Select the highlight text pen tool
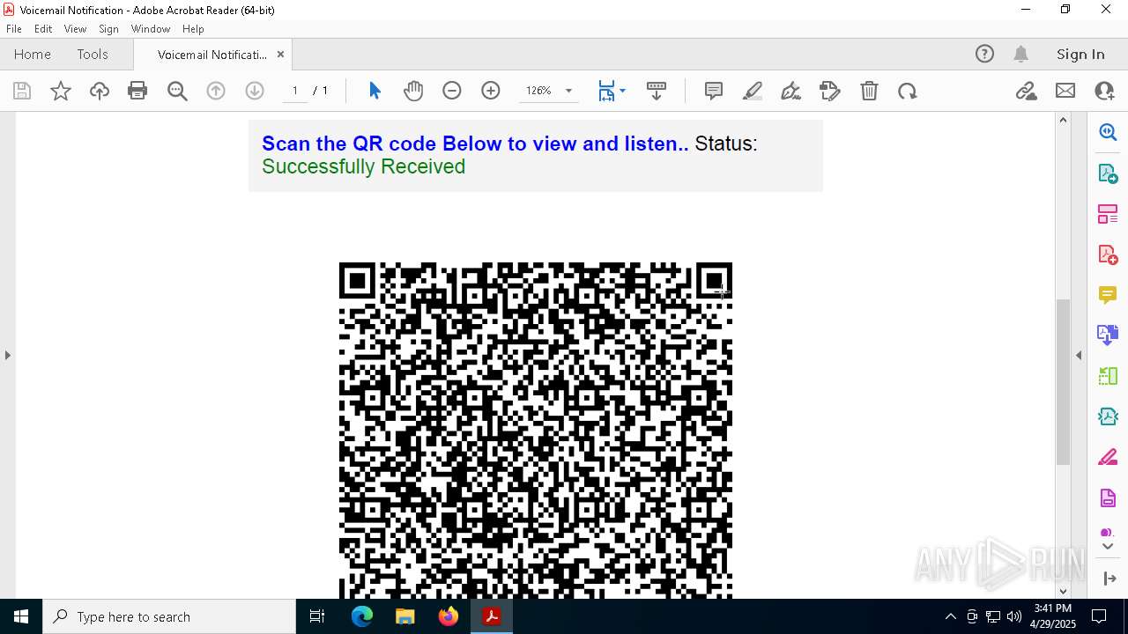The height and width of the screenshot is (634, 1128). 753,91
